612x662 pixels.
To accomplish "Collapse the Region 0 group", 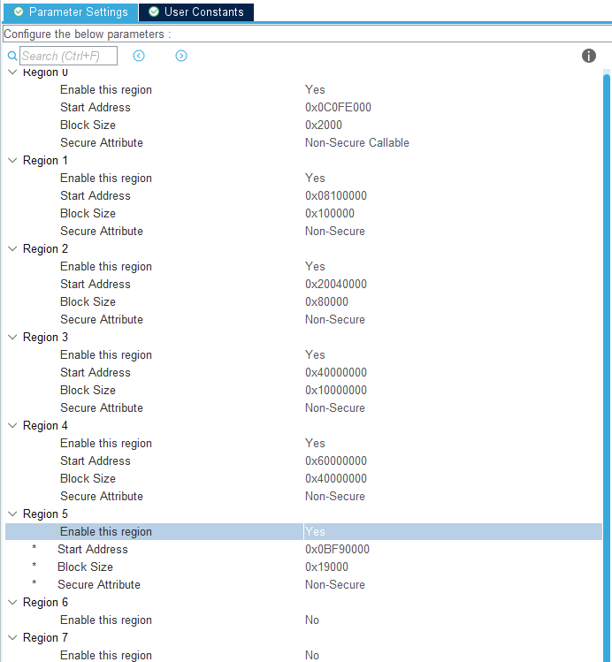I will [x=12, y=72].
